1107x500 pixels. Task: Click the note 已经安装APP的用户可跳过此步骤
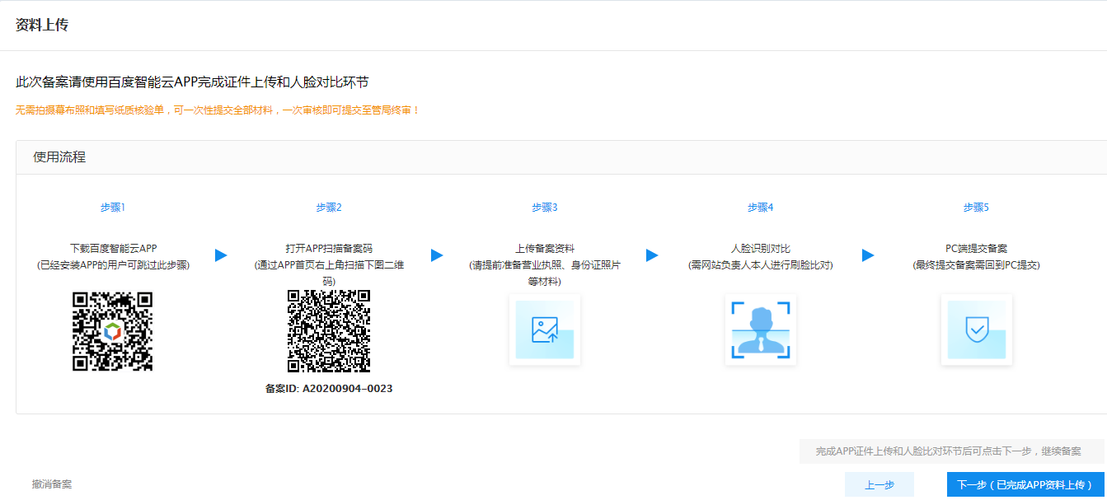[x=113, y=265]
